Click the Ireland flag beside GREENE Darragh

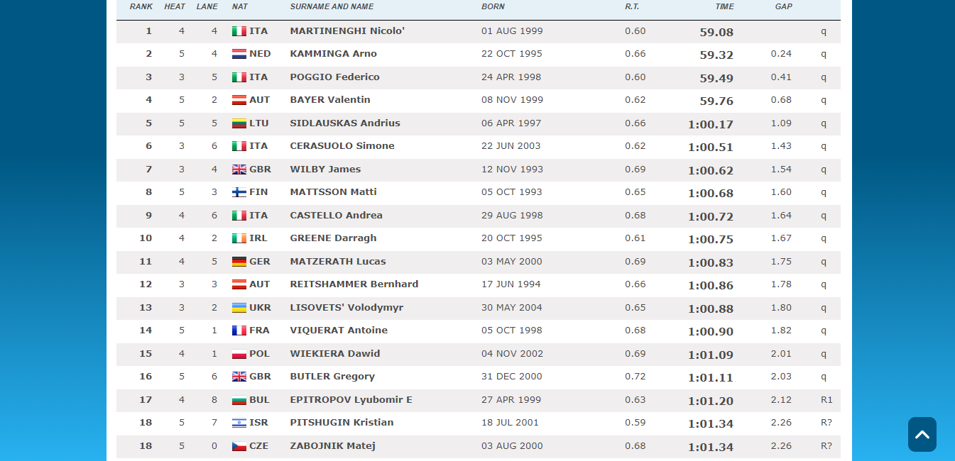pyautogui.click(x=239, y=238)
